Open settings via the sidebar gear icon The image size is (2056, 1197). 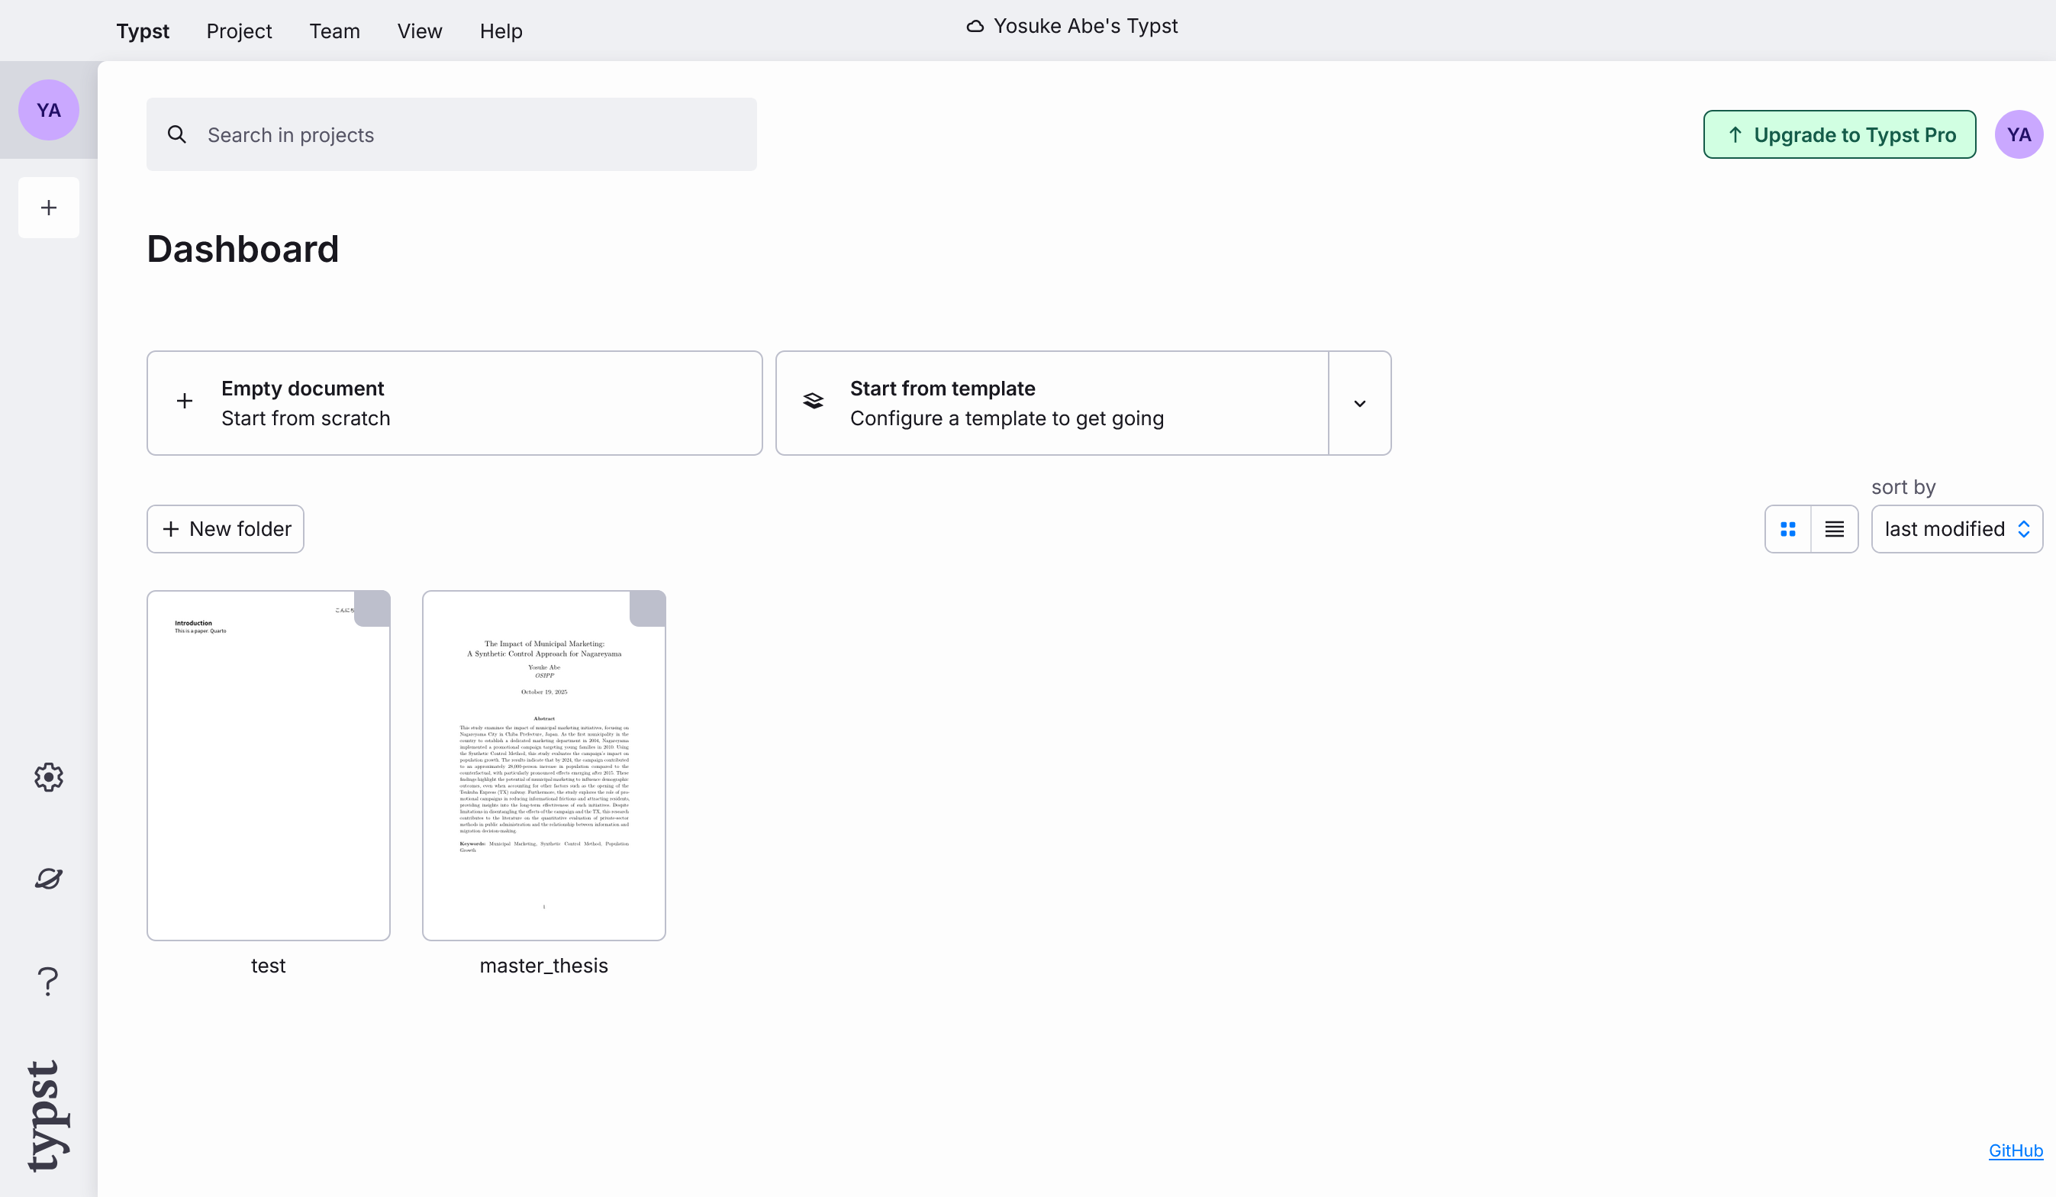tap(48, 777)
